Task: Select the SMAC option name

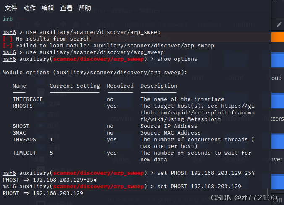Action: pos(19,133)
